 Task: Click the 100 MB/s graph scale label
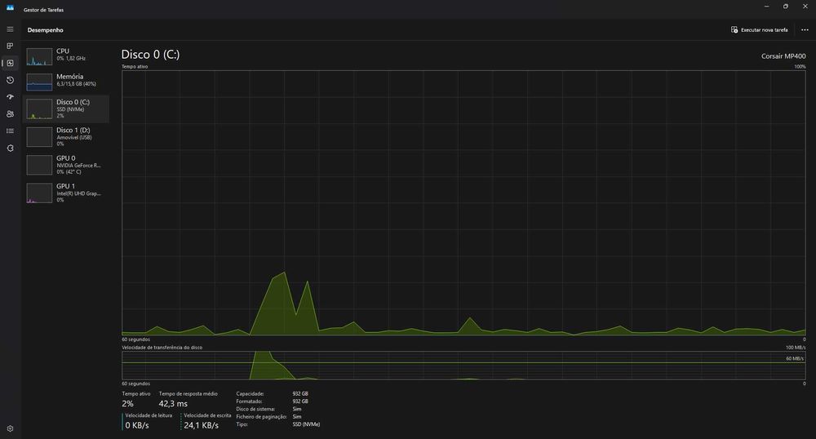(795, 348)
